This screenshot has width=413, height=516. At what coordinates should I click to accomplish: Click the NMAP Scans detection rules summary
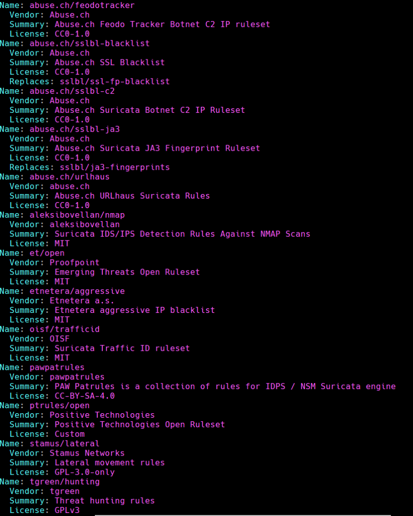[x=182, y=234]
